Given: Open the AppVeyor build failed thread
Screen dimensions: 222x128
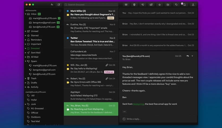Looking at the screenshot, I should pyautogui.click(x=91, y=95).
